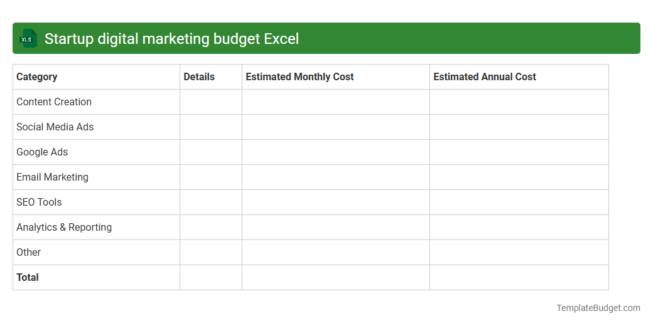Click the Other row label
653x326 pixels.
pyautogui.click(x=28, y=253)
